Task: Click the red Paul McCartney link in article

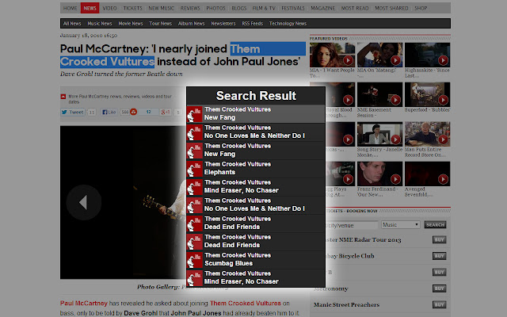Action: tap(84, 304)
